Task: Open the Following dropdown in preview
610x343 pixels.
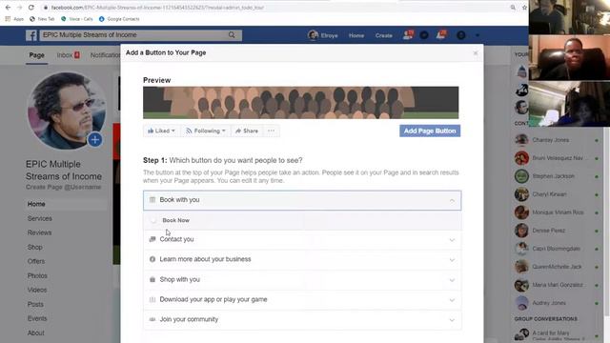Action: pyautogui.click(x=206, y=131)
